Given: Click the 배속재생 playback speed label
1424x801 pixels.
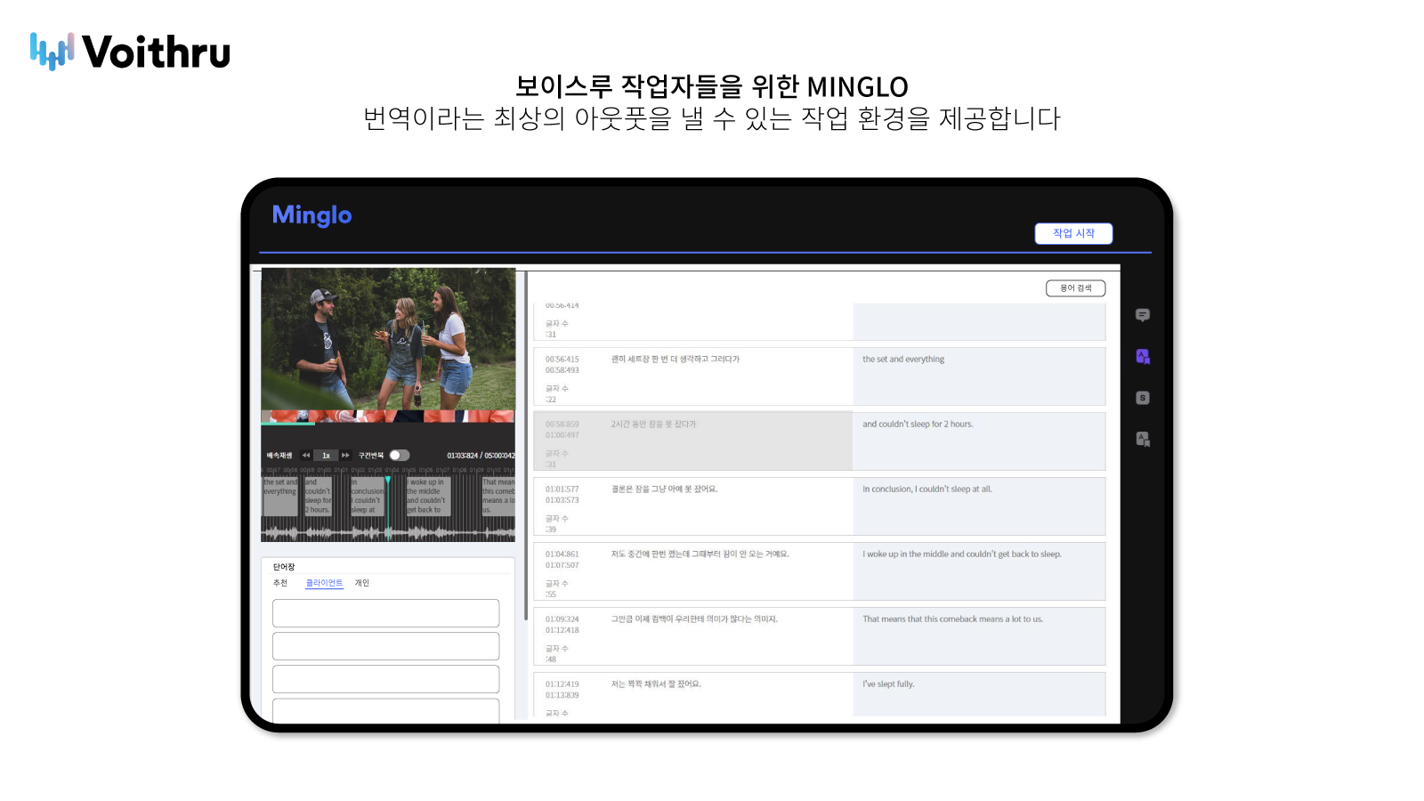Looking at the screenshot, I should click(x=279, y=455).
